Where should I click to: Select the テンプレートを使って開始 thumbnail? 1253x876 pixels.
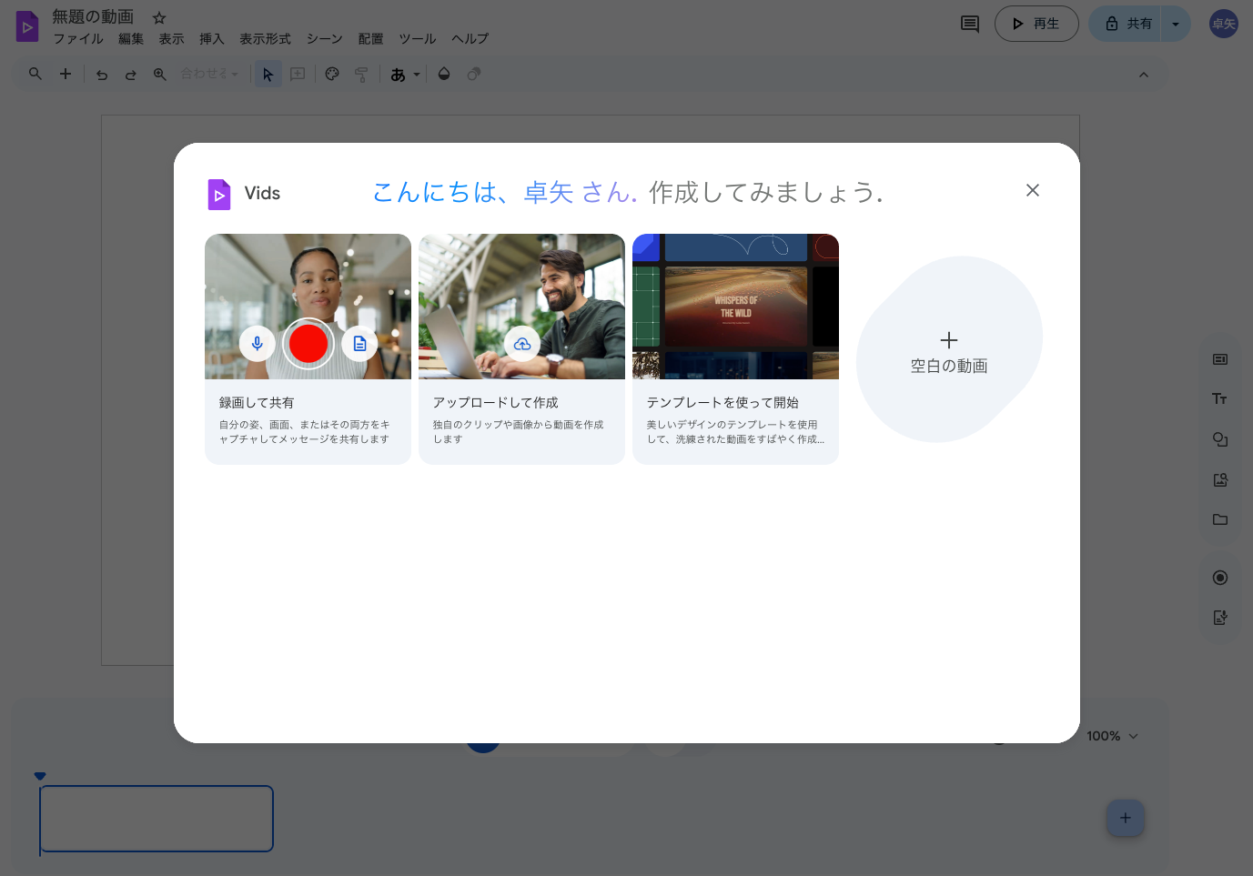[x=735, y=306]
